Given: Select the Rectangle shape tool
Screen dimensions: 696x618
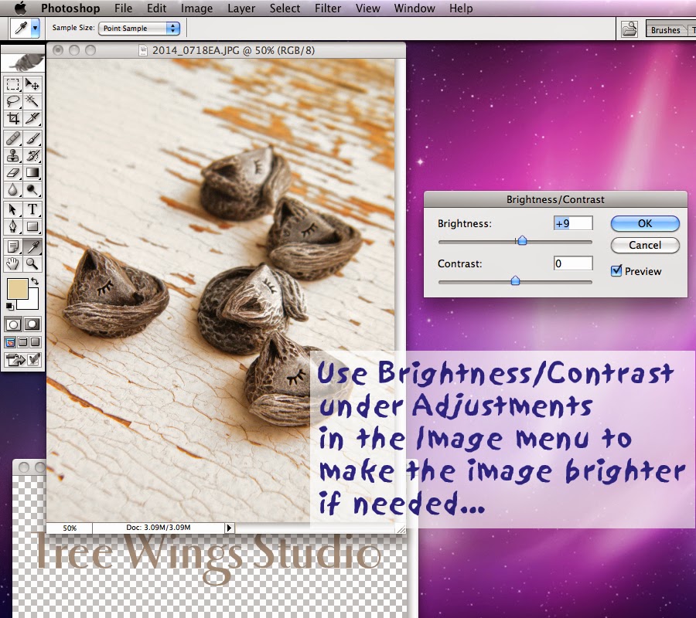Looking at the screenshot, I should 32,226.
